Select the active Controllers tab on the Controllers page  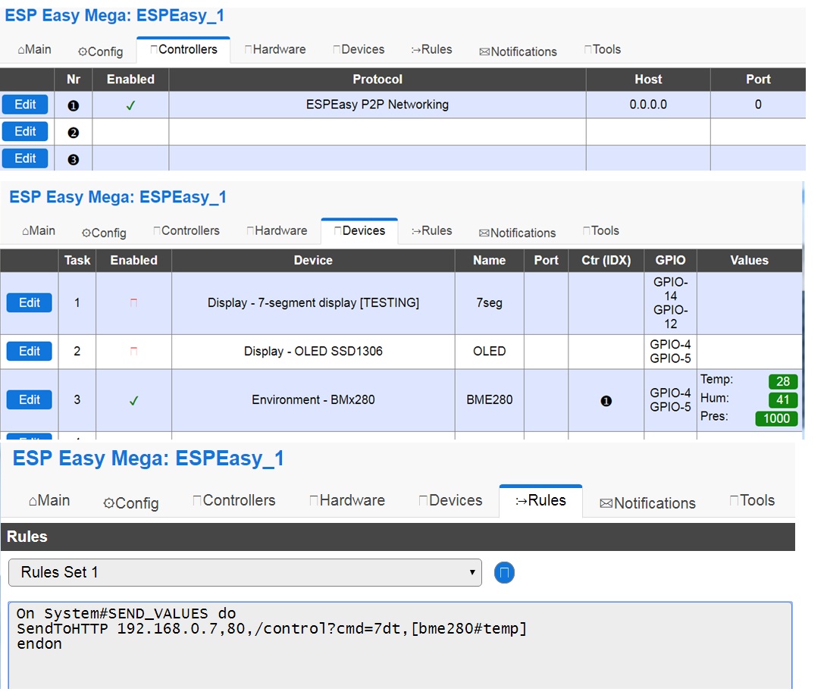[183, 49]
